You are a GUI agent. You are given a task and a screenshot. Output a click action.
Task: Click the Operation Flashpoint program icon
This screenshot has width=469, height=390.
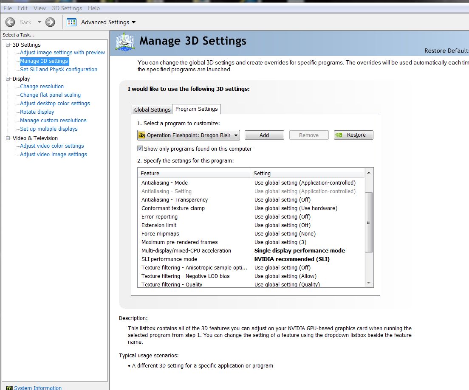[142, 135]
